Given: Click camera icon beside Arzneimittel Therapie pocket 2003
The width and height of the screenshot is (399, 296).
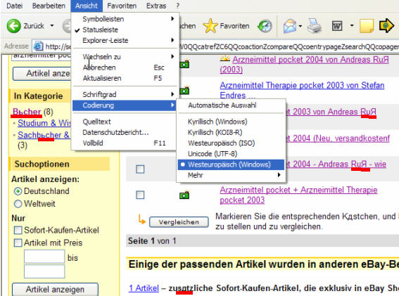Looking at the screenshot, I should tap(184, 90).
